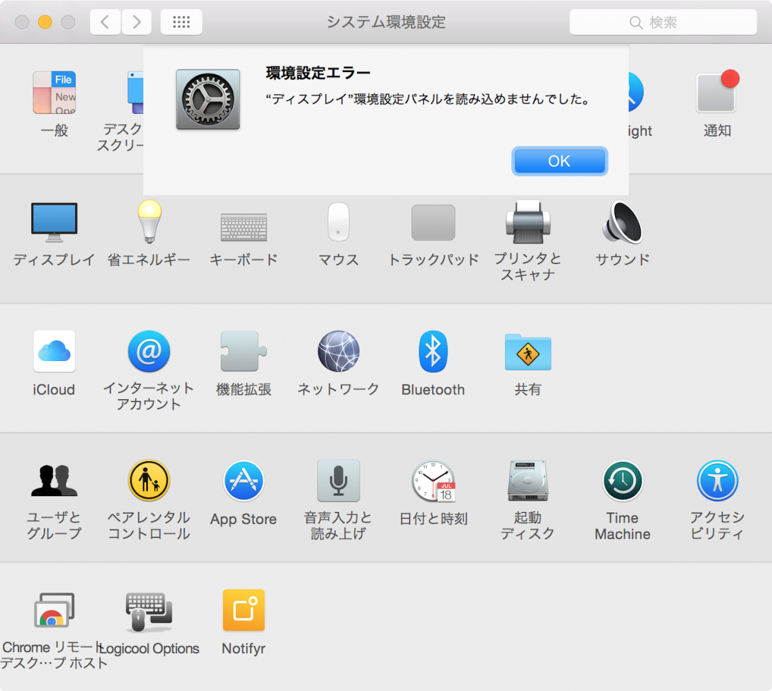
Task: Show all preference panes via grid button
Action: click(181, 21)
